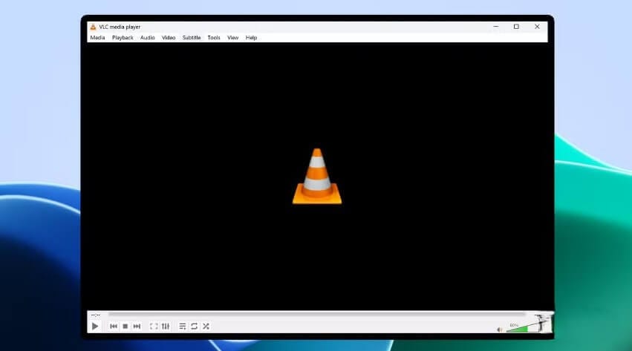Open the Help menu
Image resolution: width=632 pixels, height=351 pixels.
251,37
